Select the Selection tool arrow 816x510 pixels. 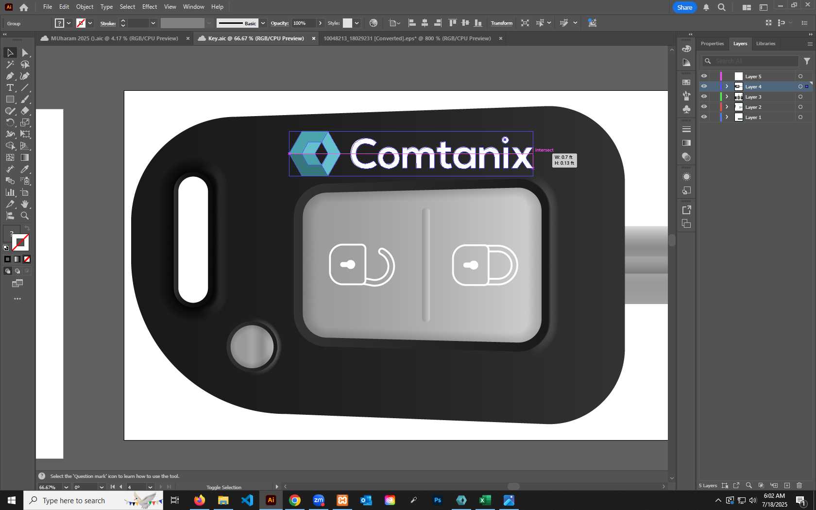pos(10,52)
